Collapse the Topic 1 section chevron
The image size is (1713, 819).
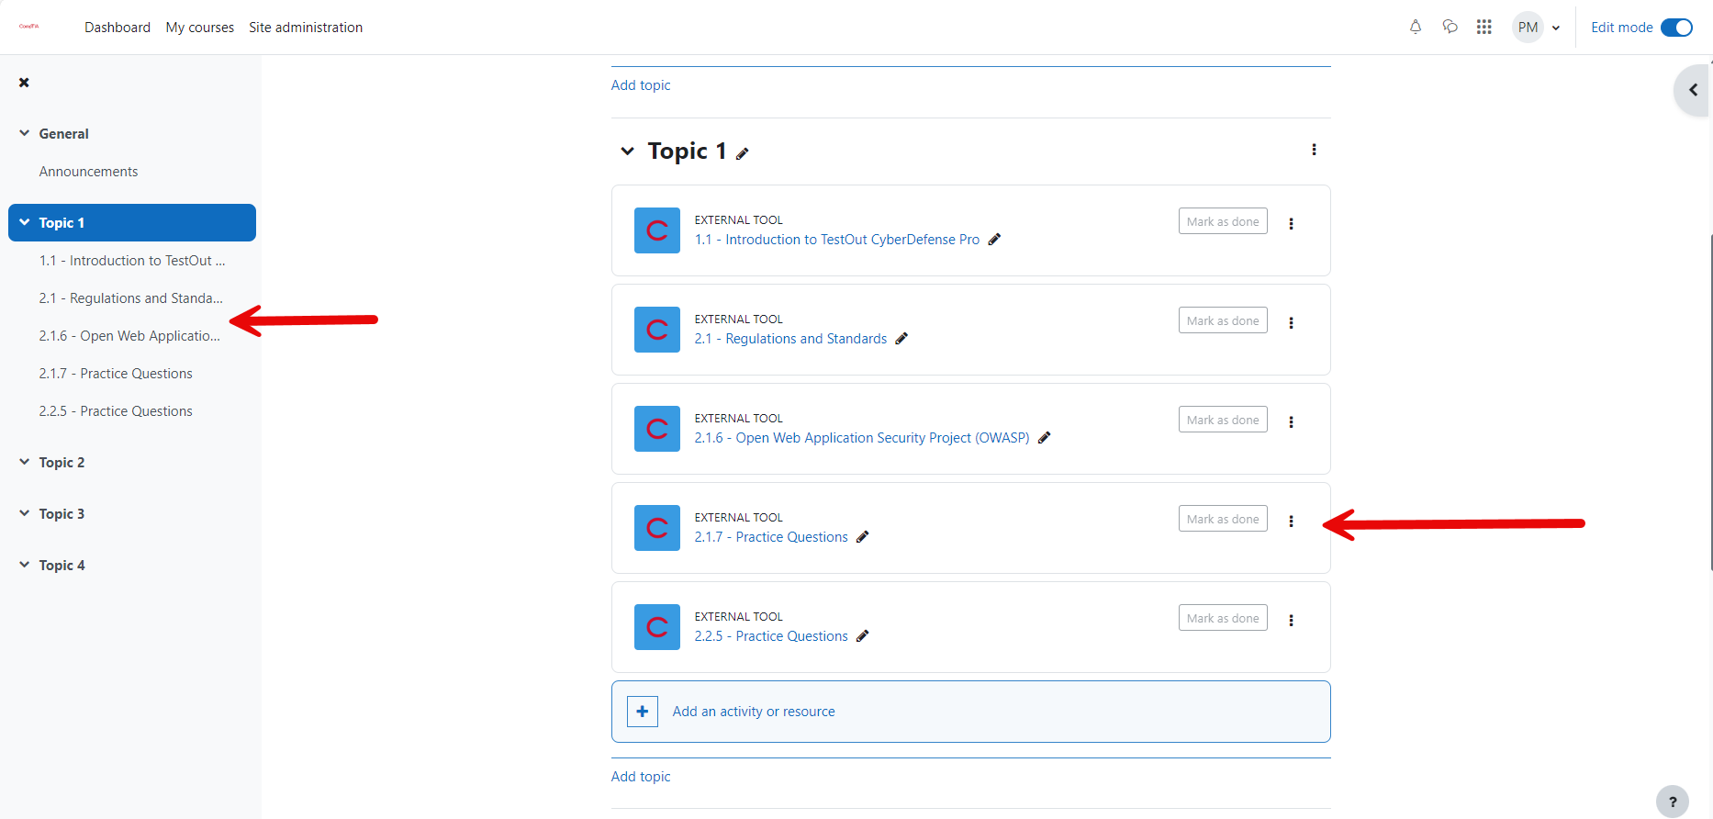point(627,151)
